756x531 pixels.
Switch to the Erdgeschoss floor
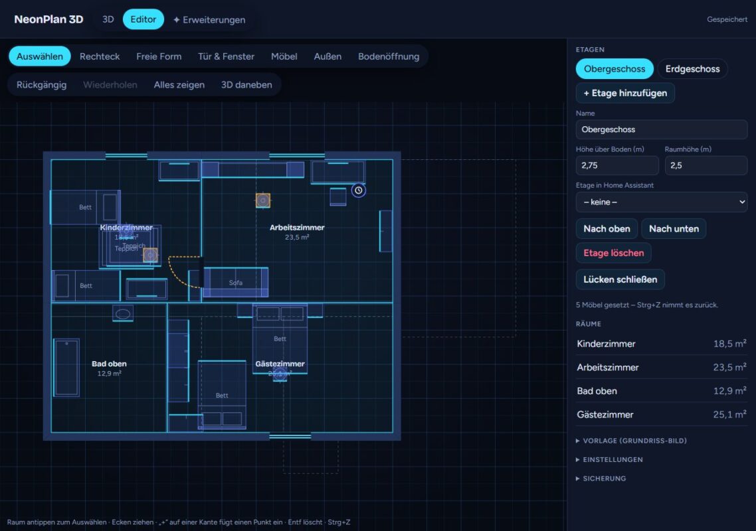click(692, 69)
